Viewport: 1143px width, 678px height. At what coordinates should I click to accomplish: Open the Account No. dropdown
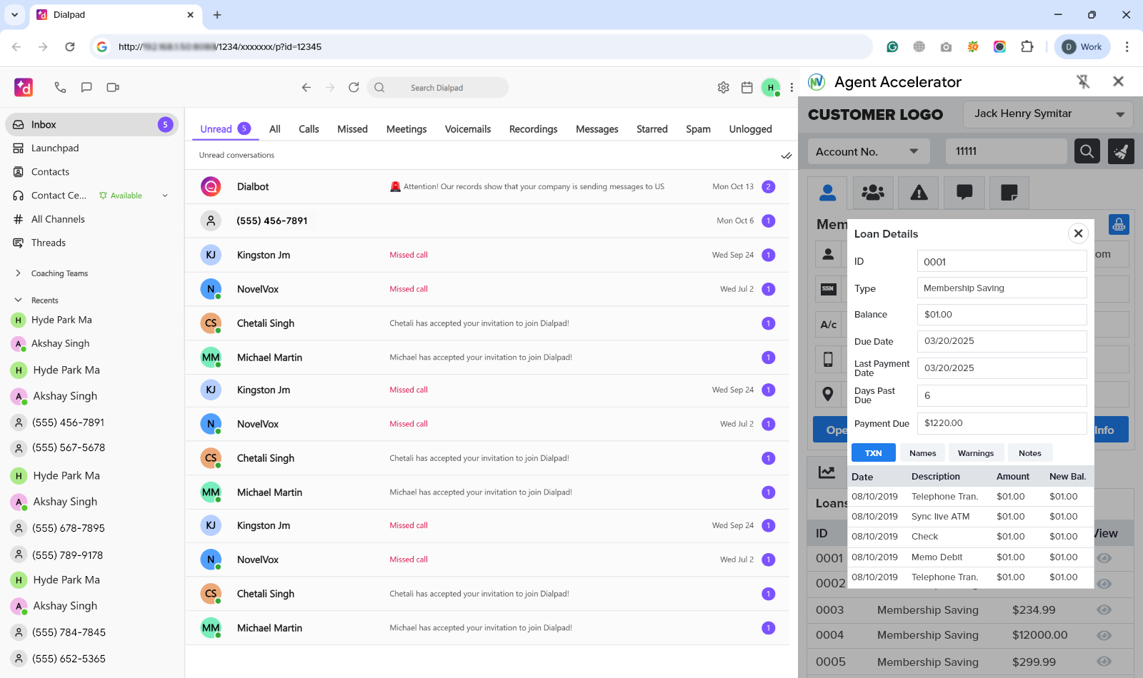pos(867,151)
